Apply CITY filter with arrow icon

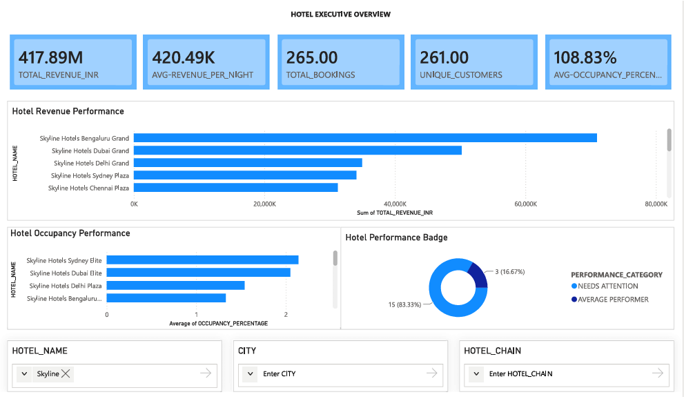(432, 373)
